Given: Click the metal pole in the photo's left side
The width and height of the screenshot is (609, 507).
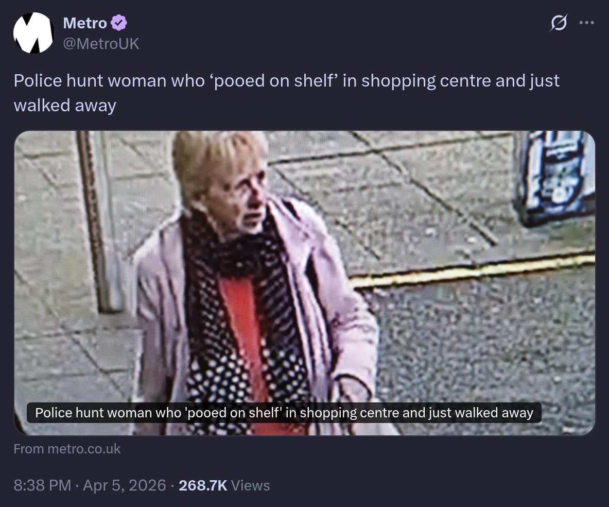Looking at the screenshot, I should pos(96,222).
